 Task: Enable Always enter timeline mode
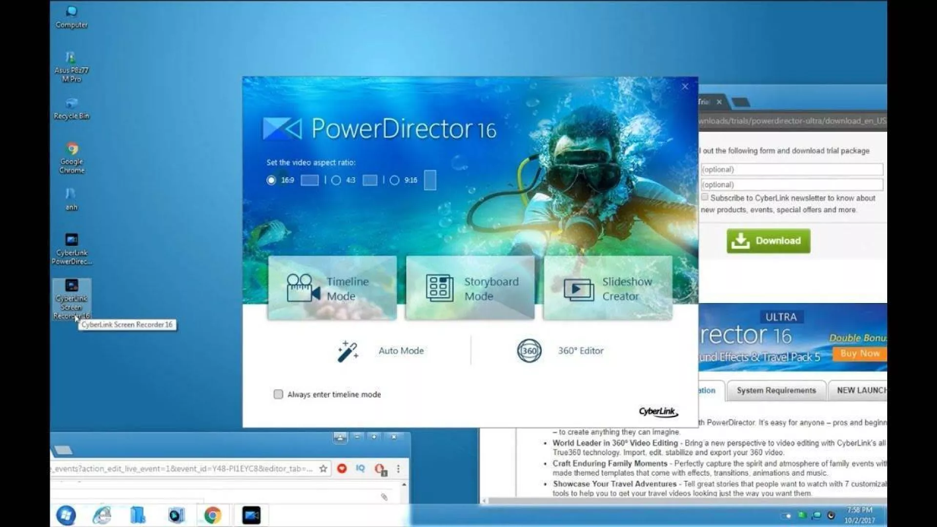coord(278,394)
